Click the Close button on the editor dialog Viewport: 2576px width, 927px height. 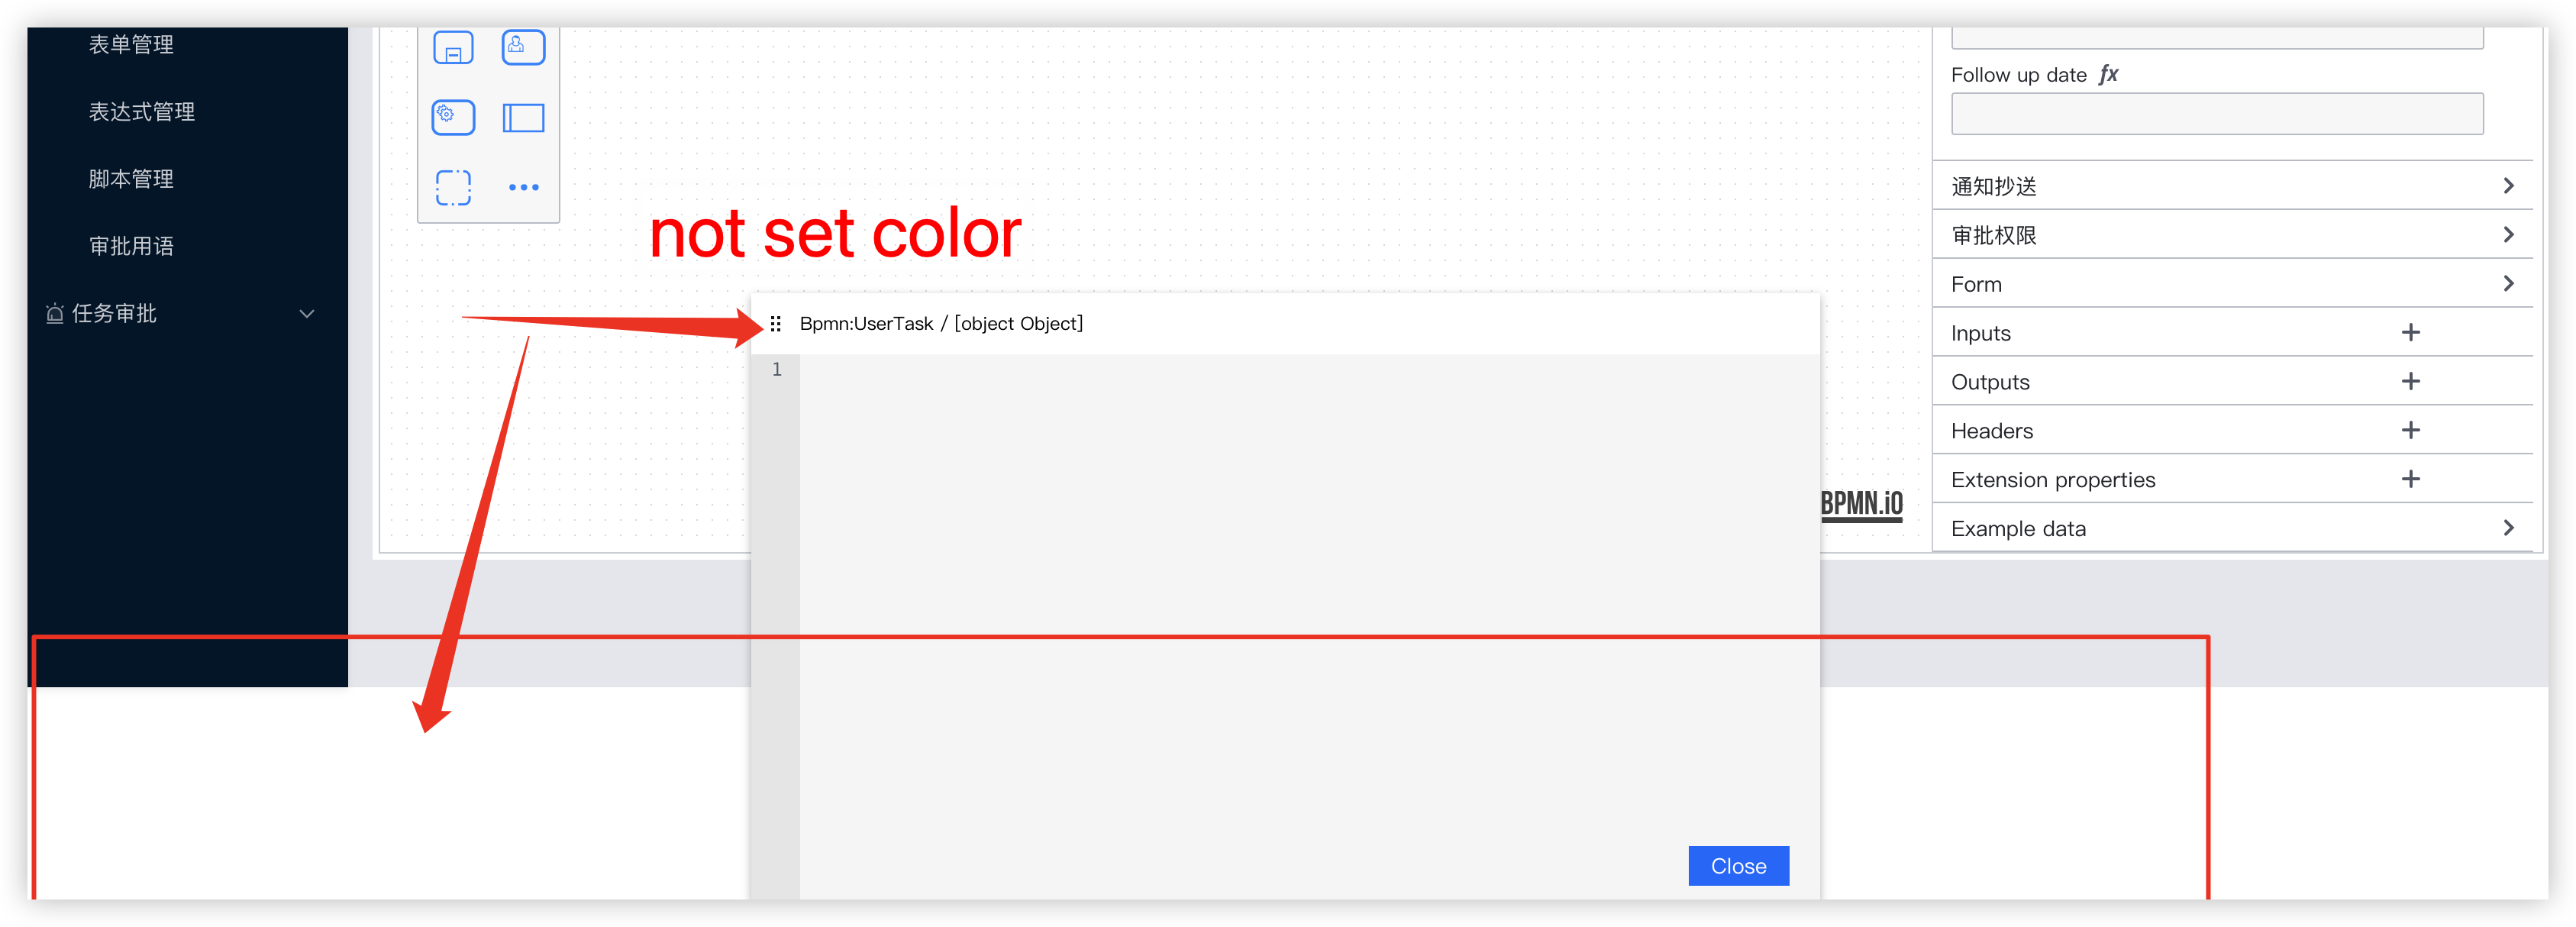point(1738,866)
